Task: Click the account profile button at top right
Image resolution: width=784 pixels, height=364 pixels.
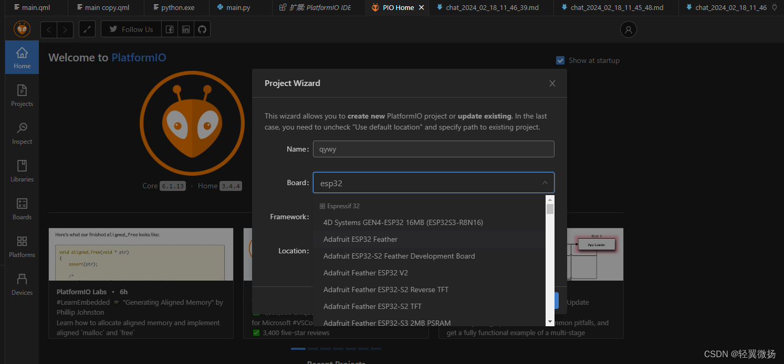Action: [x=628, y=29]
